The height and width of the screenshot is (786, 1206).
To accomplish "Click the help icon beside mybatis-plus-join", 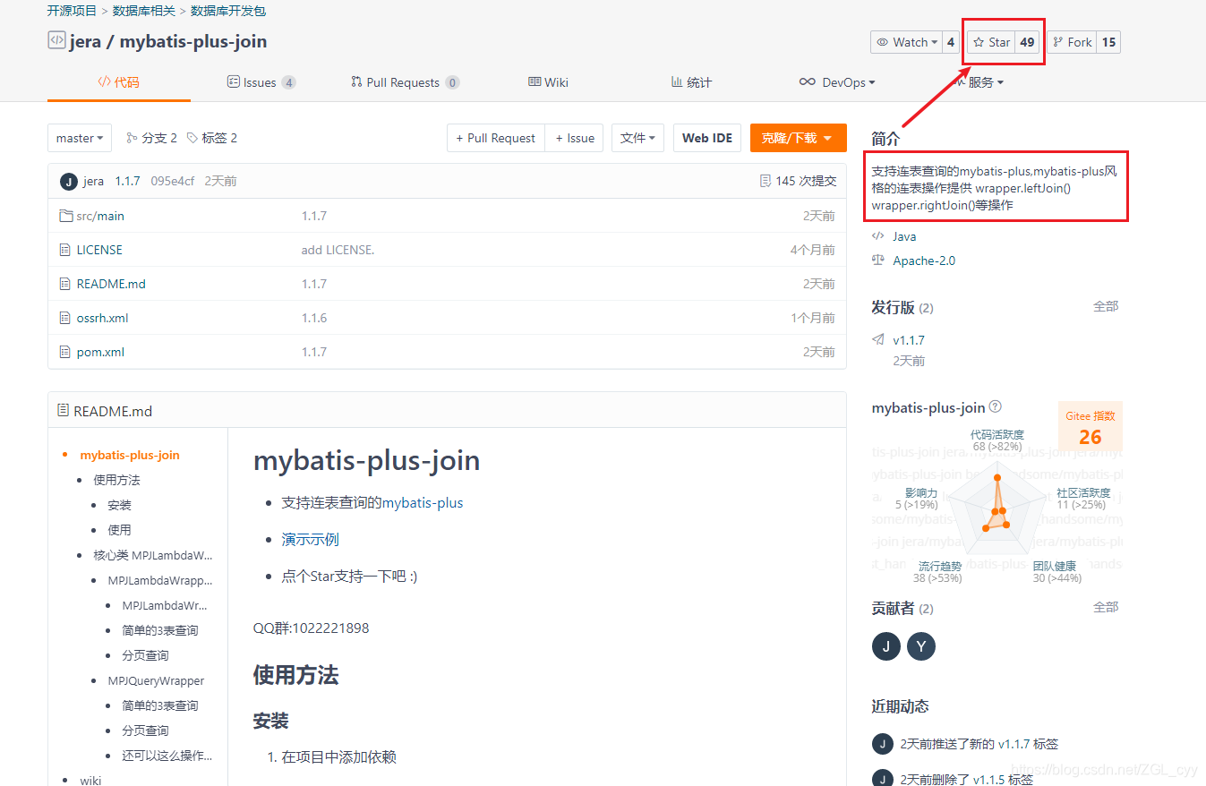I will click(996, 407).
